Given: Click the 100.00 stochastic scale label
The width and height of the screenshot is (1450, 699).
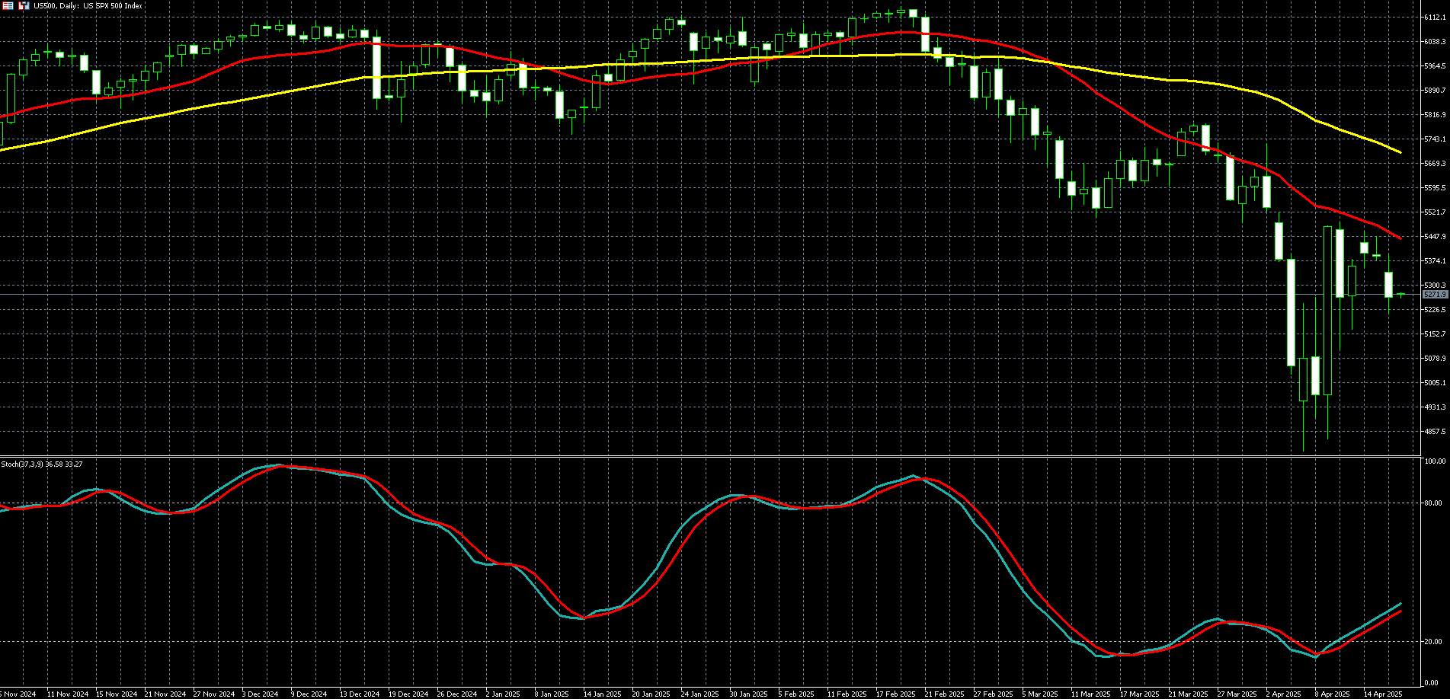Looking at the screenshot, I should tap(1435, 461).
